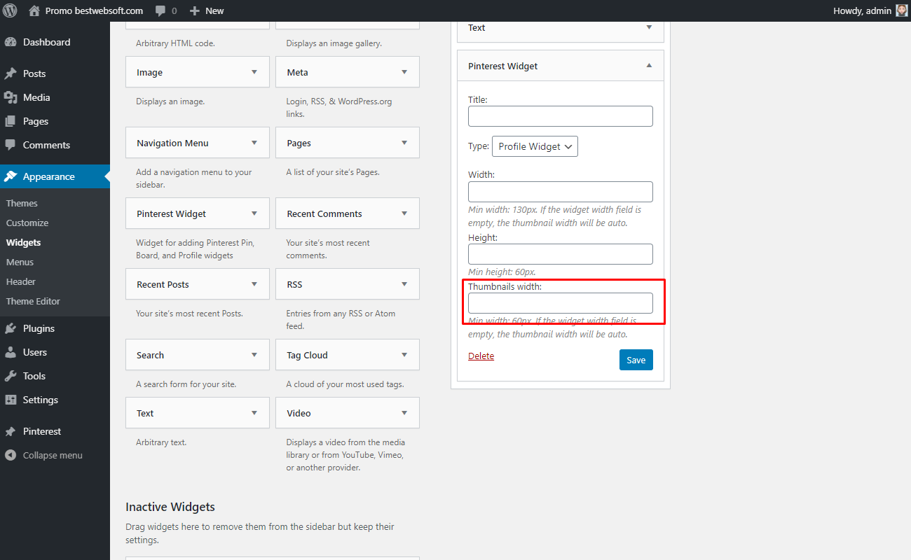
Task: Focus the Width input field
Action: 561,192
